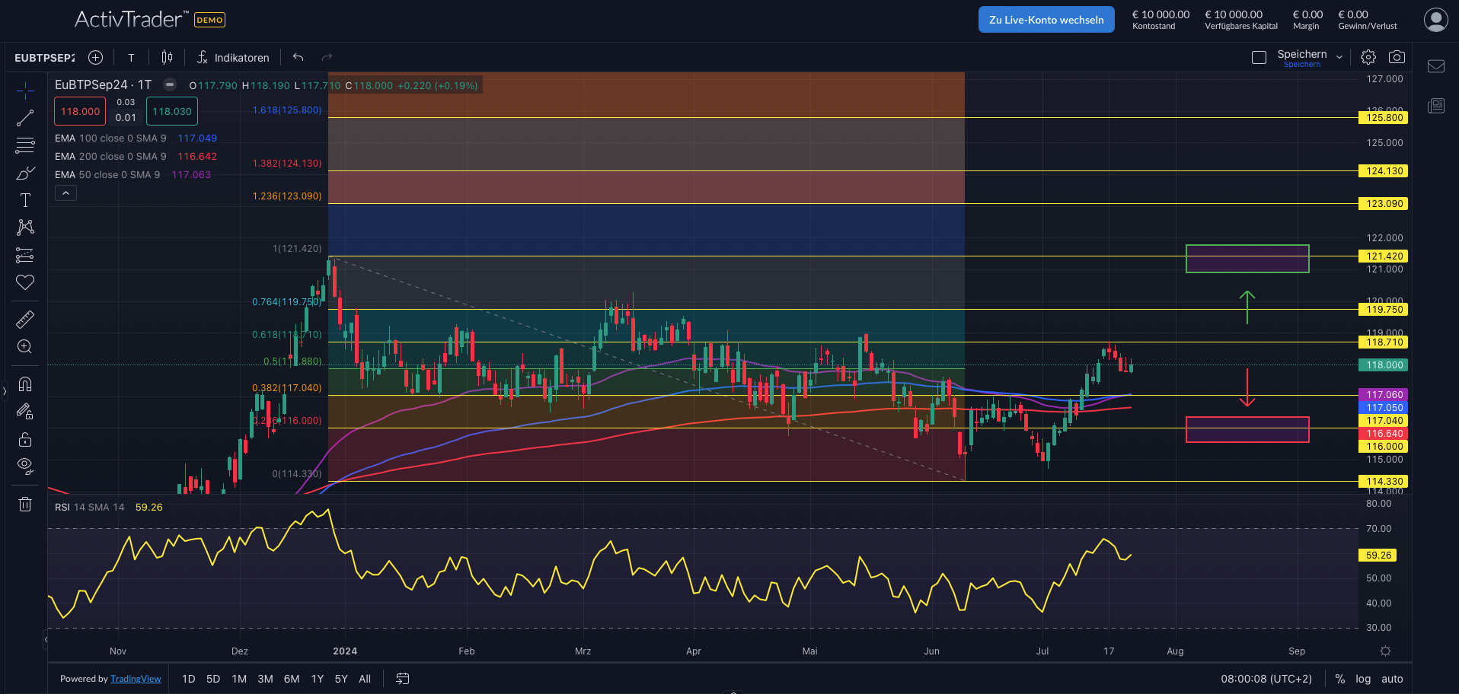This screenshot has height=694, width=1459.
Task: Click the 125.800 yellow price label
Action: (1384, 118)
